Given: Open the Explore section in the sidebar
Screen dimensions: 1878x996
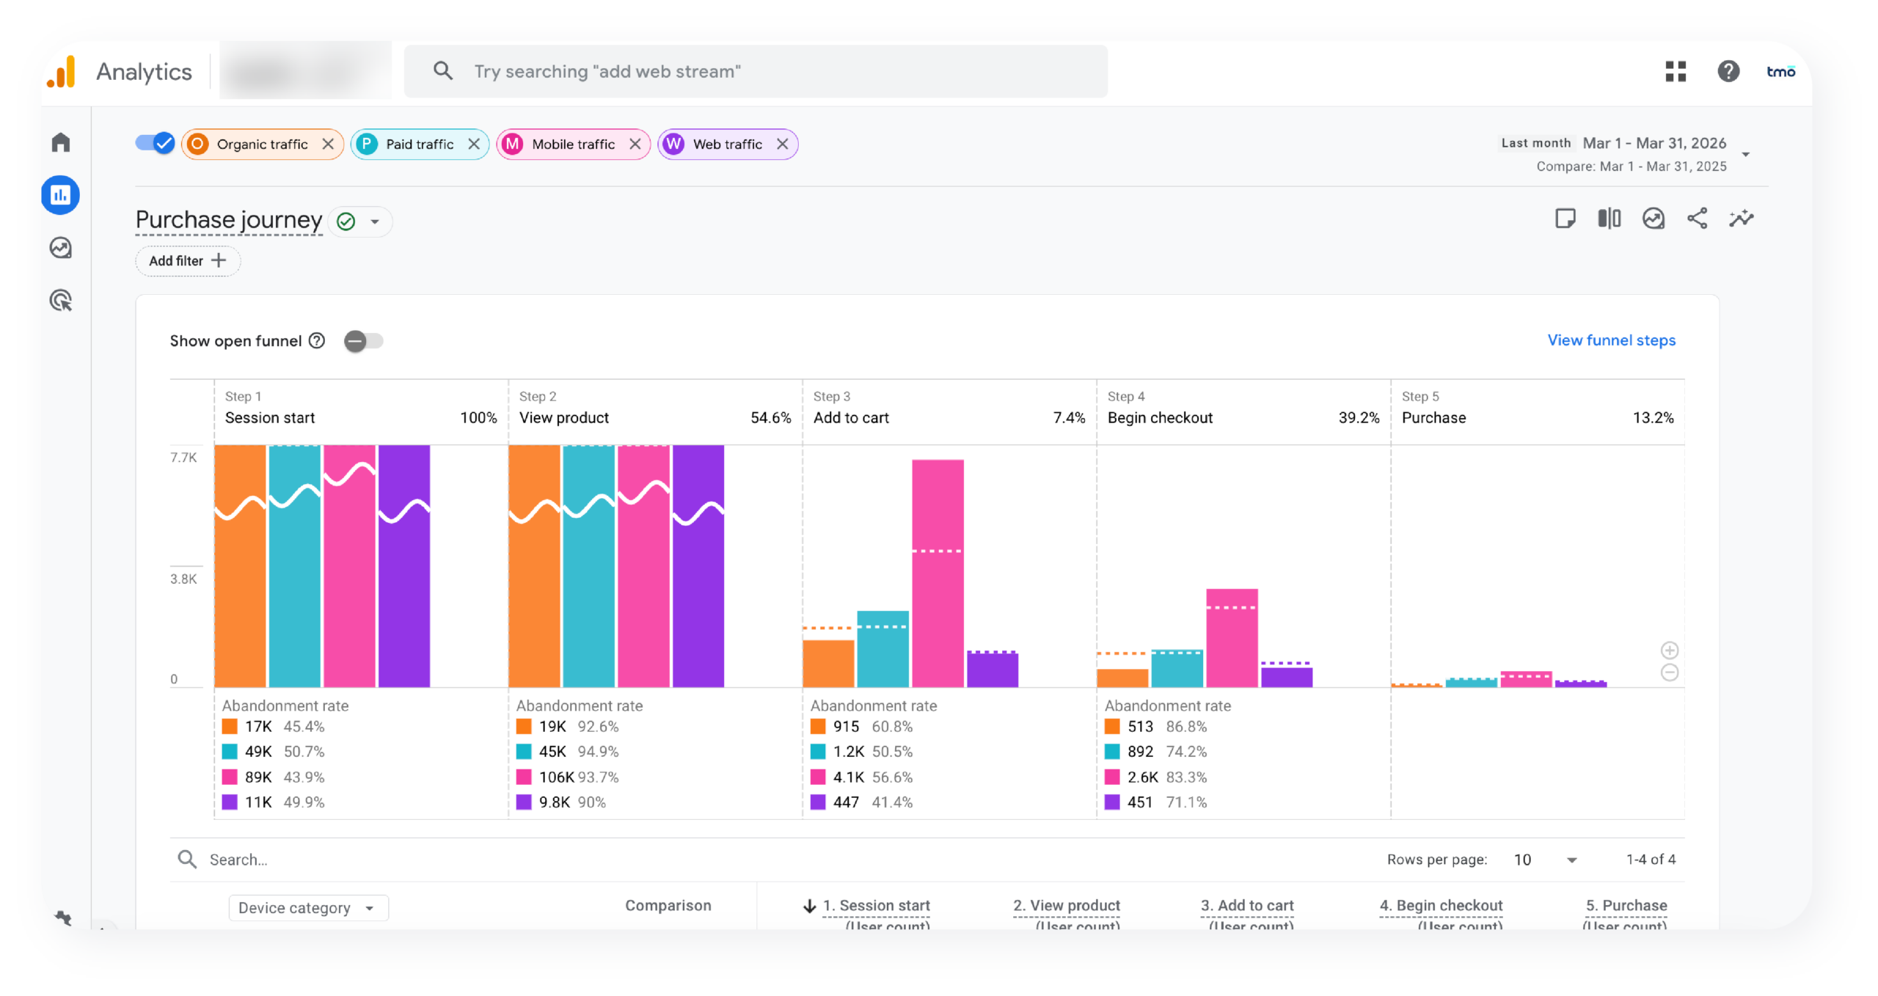Looking at the screenshot, I should tap(61, 249).
